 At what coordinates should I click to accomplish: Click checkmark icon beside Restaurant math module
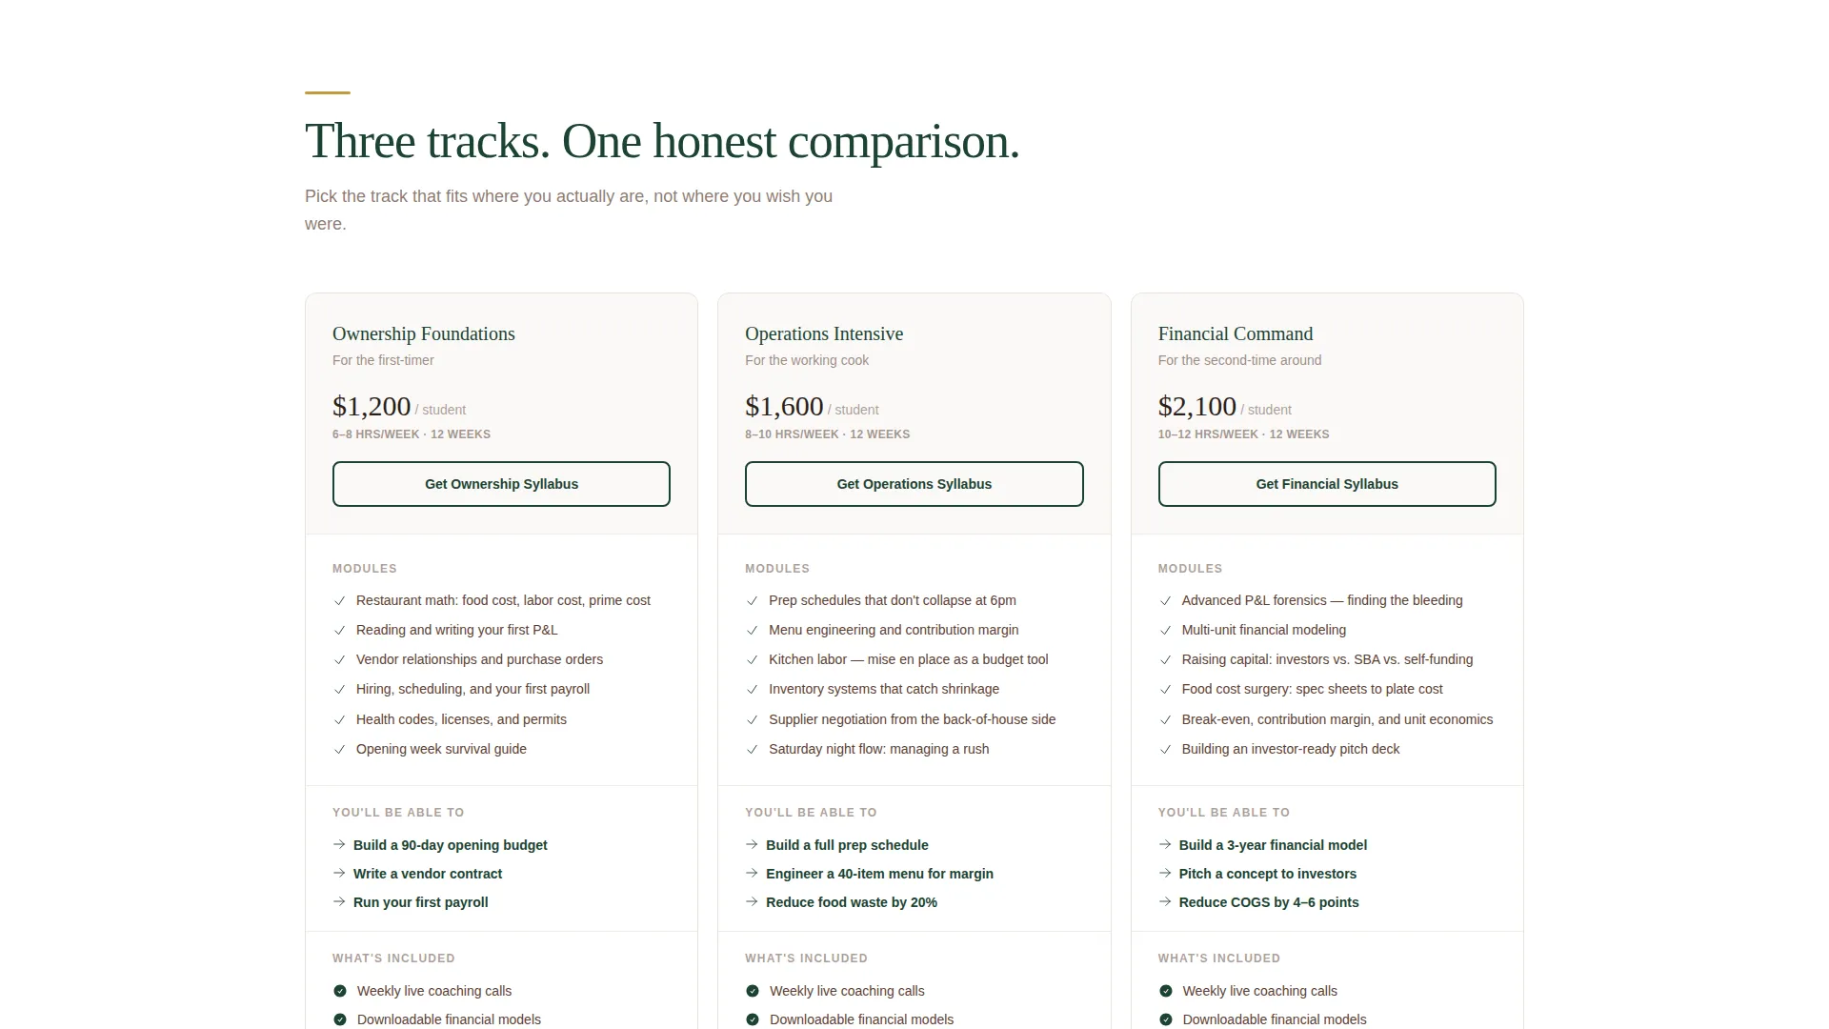pyautogui.click(x=339, y=601)
